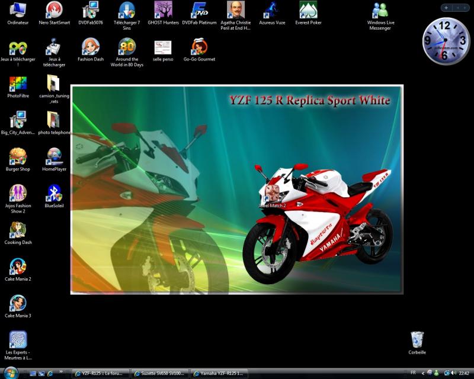This screenshot has width=474, height=379.
Task: Select the camion, tuning, rats folder
Action: click(54, 89)
